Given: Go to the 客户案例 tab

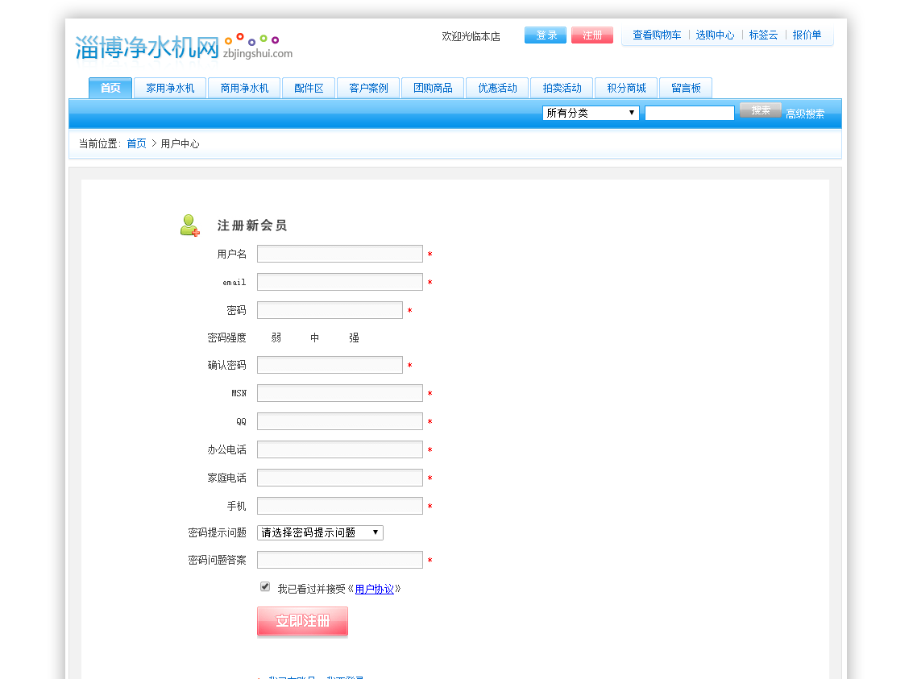Looking at the screenshot, I should [368, 88].
